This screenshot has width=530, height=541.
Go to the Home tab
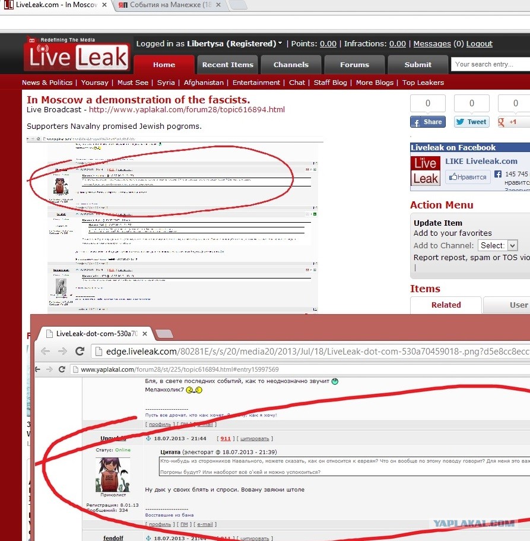(164, 65)
